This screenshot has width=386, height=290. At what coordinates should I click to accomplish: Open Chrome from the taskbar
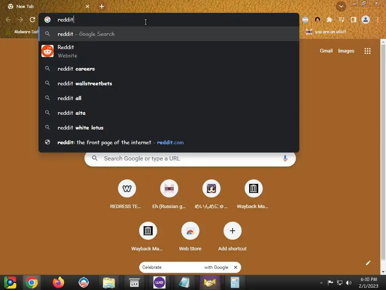pos(32,282)
